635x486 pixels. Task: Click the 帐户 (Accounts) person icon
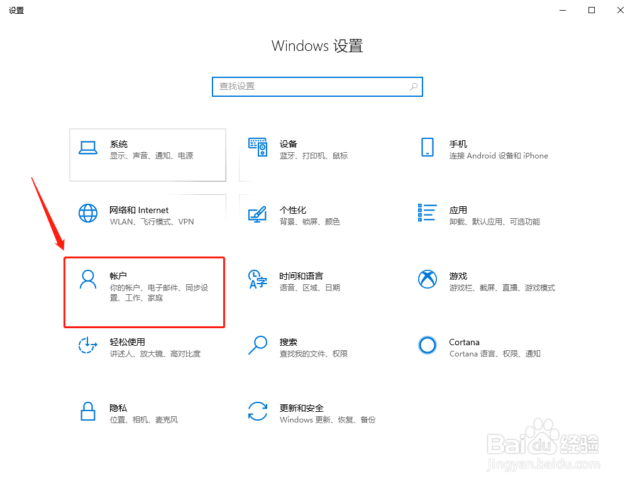(88, 280)
